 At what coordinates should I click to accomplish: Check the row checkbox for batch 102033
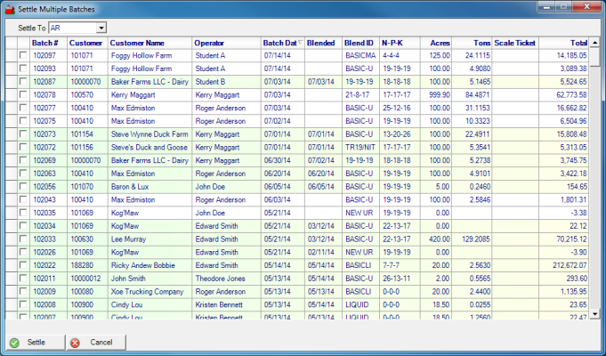point(22,239)
